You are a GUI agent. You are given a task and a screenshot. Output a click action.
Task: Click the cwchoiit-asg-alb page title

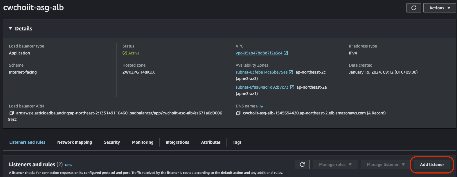tap(33, 8)
